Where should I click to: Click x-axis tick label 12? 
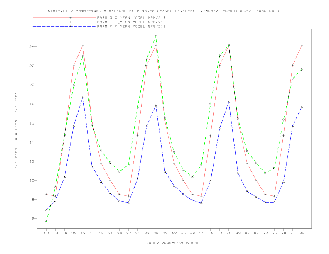tap(83, 233)
